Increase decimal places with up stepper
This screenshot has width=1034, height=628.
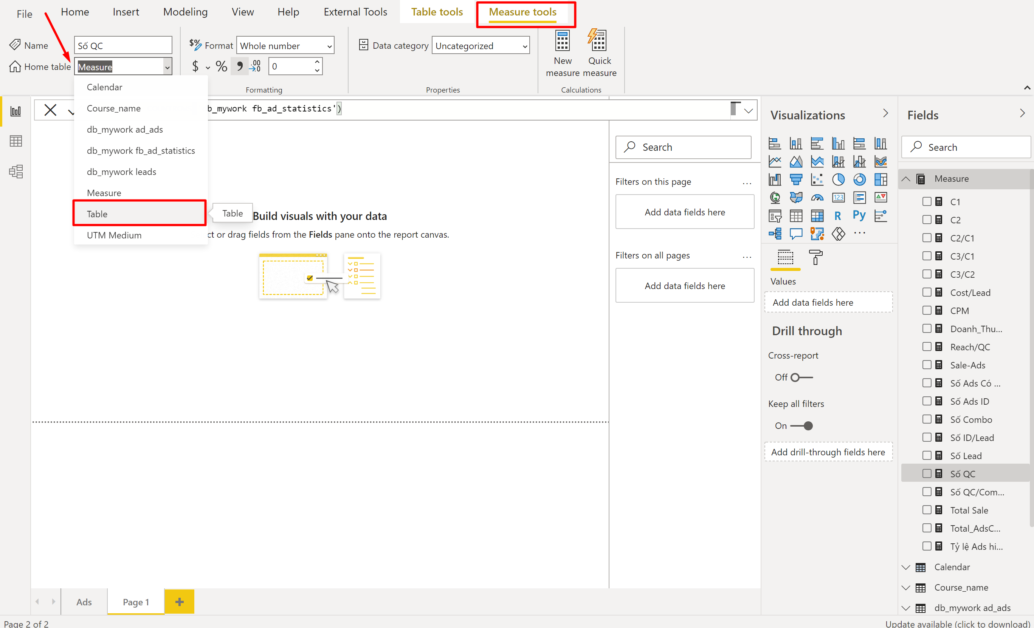[x=317, y=62]
